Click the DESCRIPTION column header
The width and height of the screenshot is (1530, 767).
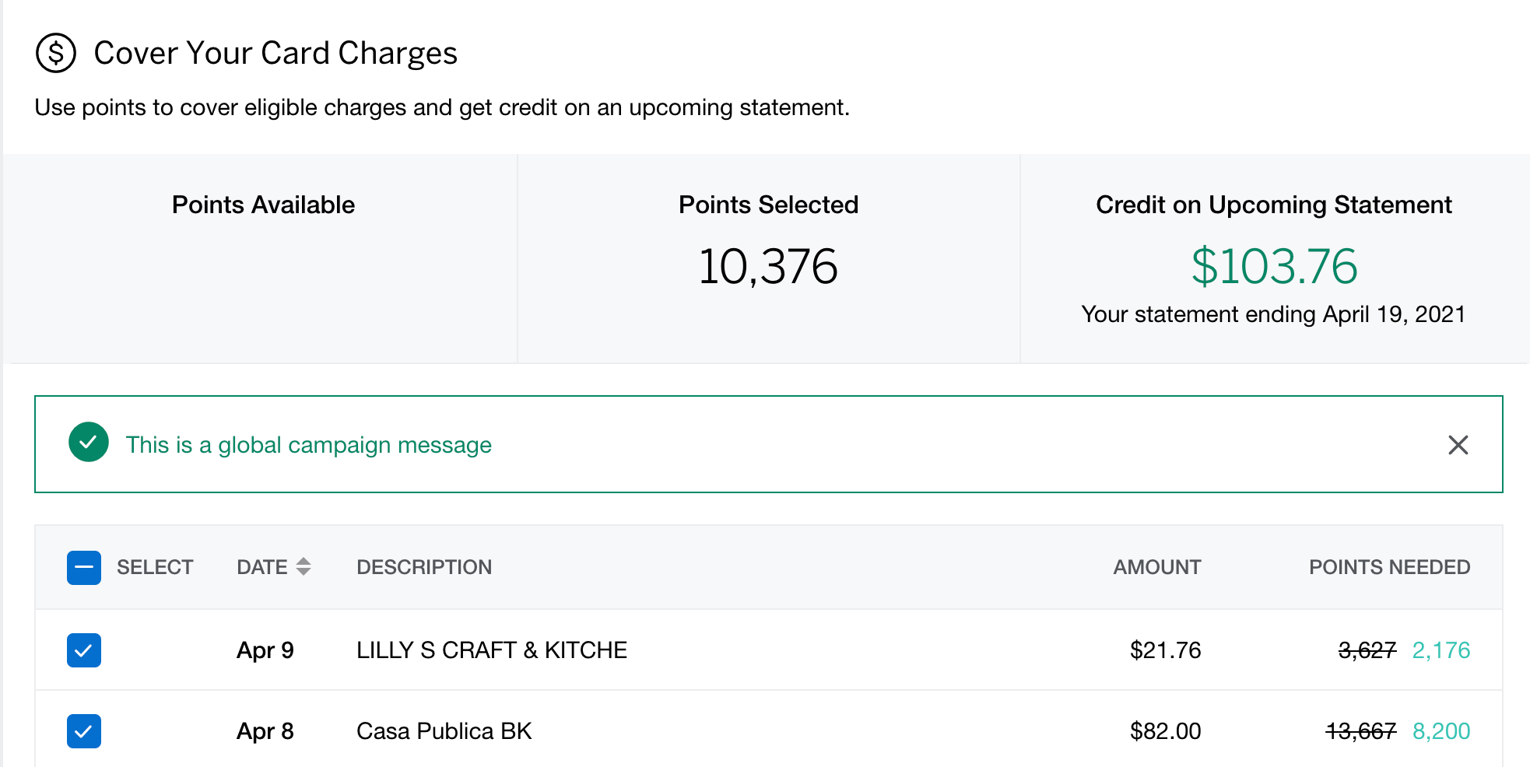click(424, 567)
